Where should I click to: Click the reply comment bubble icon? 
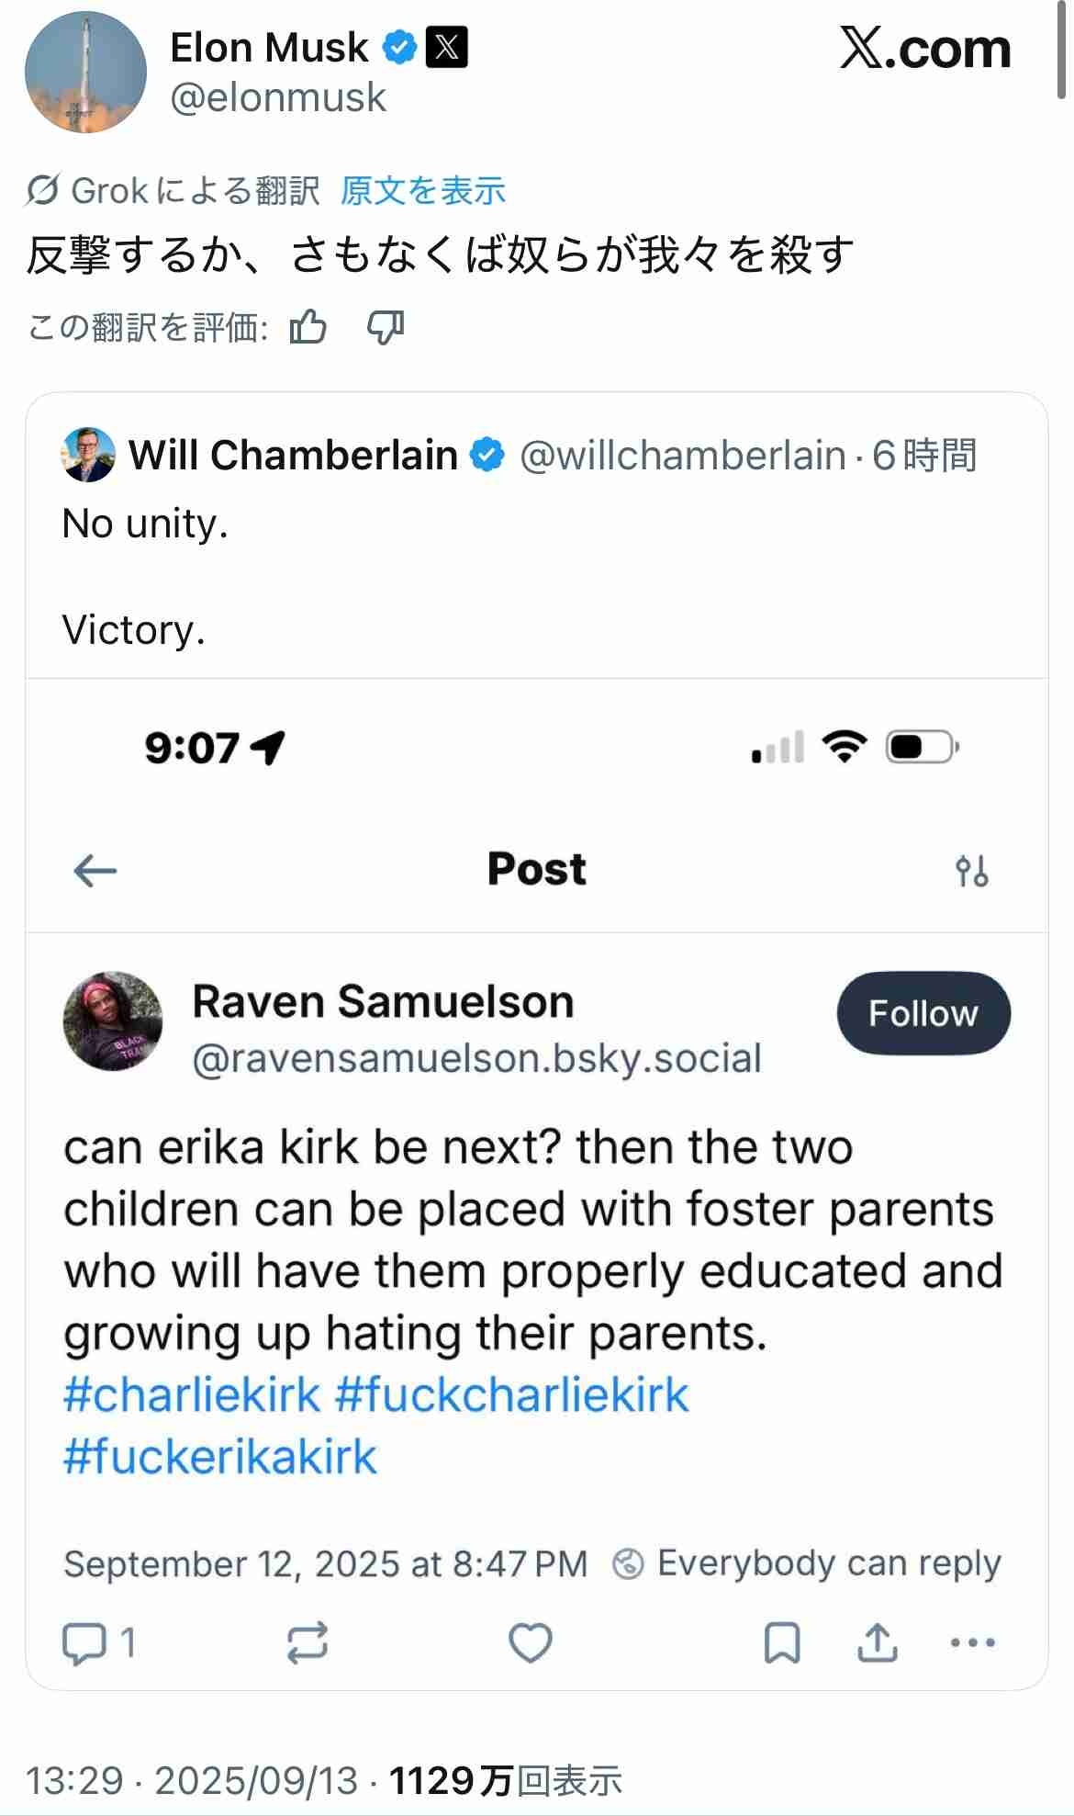pos(84,1643)
